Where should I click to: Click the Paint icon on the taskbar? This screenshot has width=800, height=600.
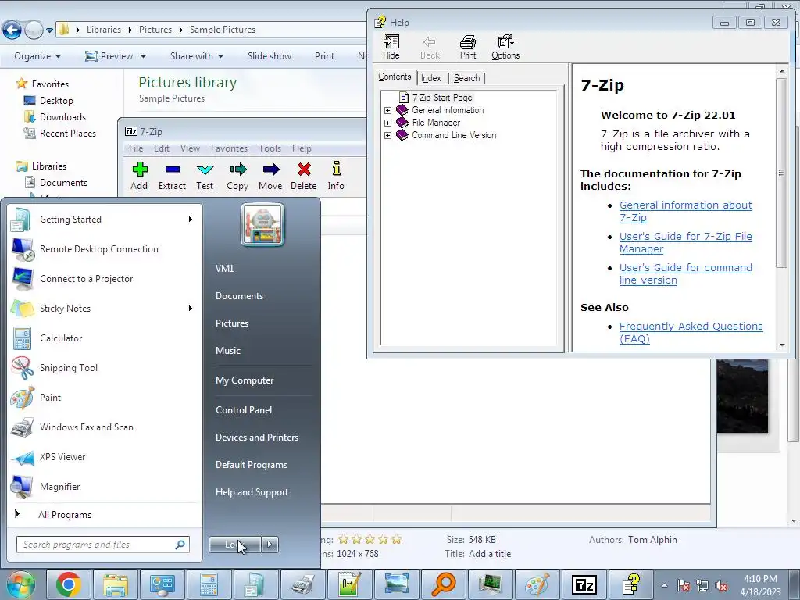click(537, 584)
